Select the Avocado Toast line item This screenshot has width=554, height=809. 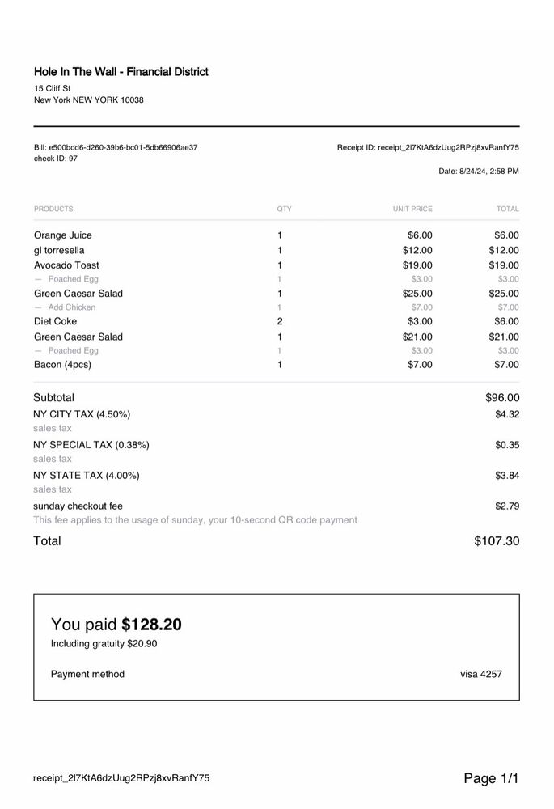pyautogui.click(x=66, y=265)
